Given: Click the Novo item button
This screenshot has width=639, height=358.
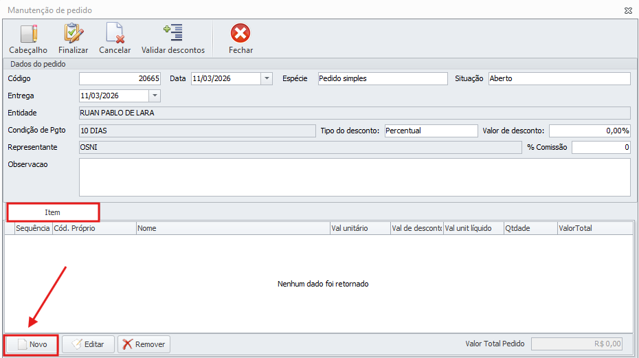Looking at the screenshot, I should tap(32, 344).
